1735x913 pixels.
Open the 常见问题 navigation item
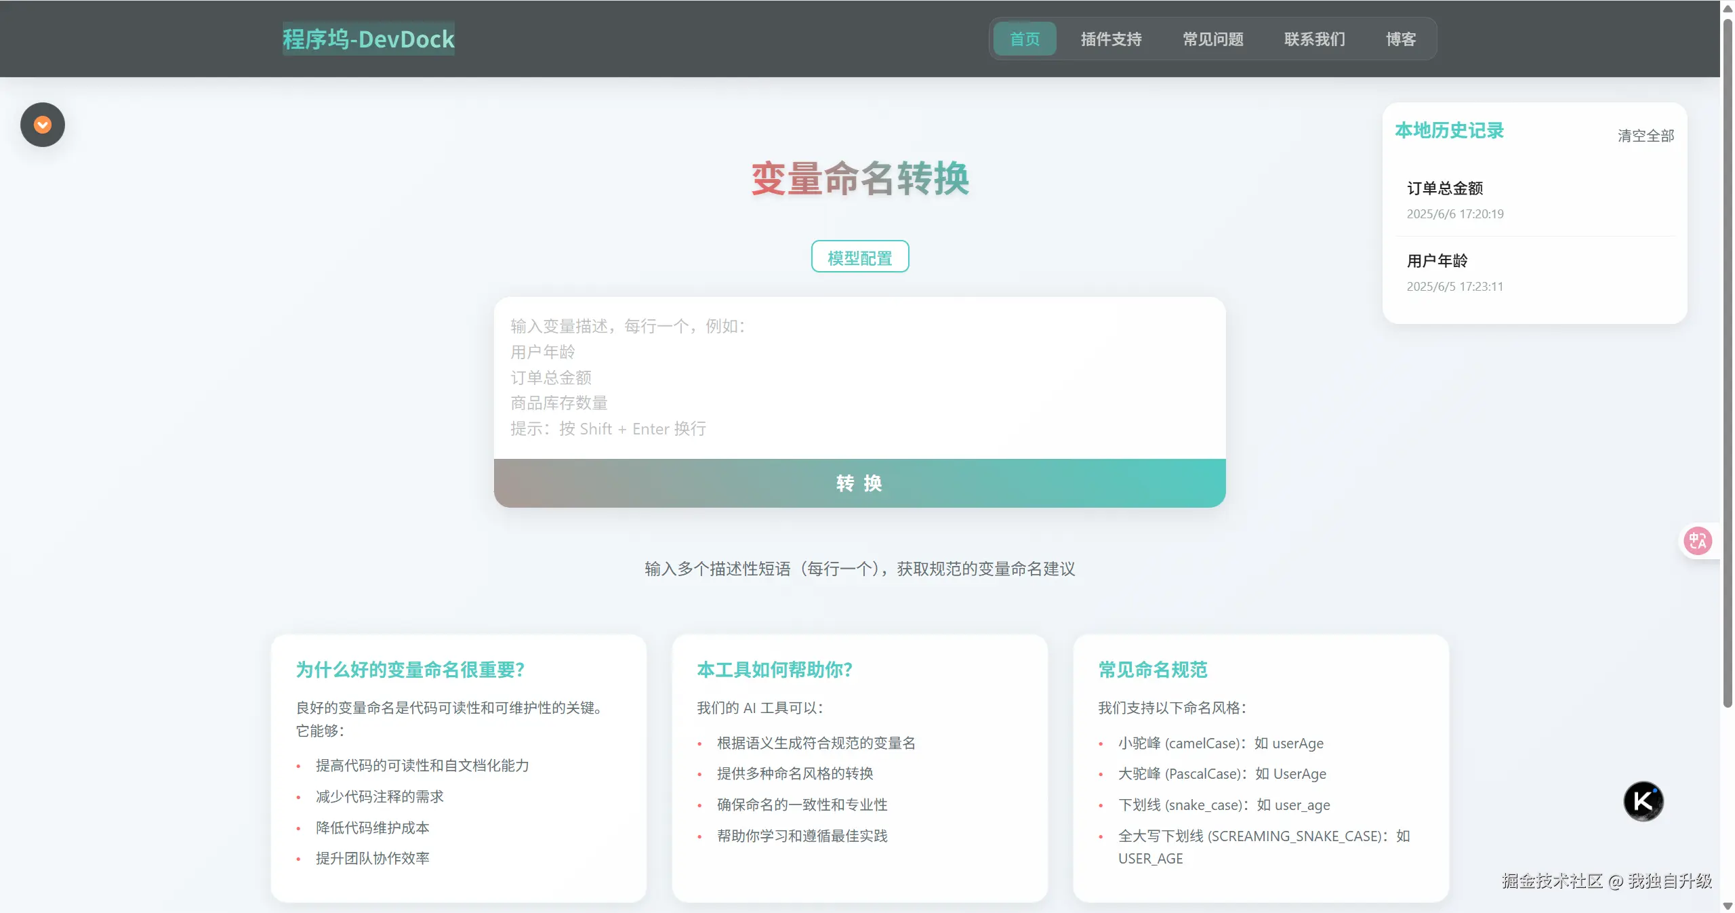1212,39
